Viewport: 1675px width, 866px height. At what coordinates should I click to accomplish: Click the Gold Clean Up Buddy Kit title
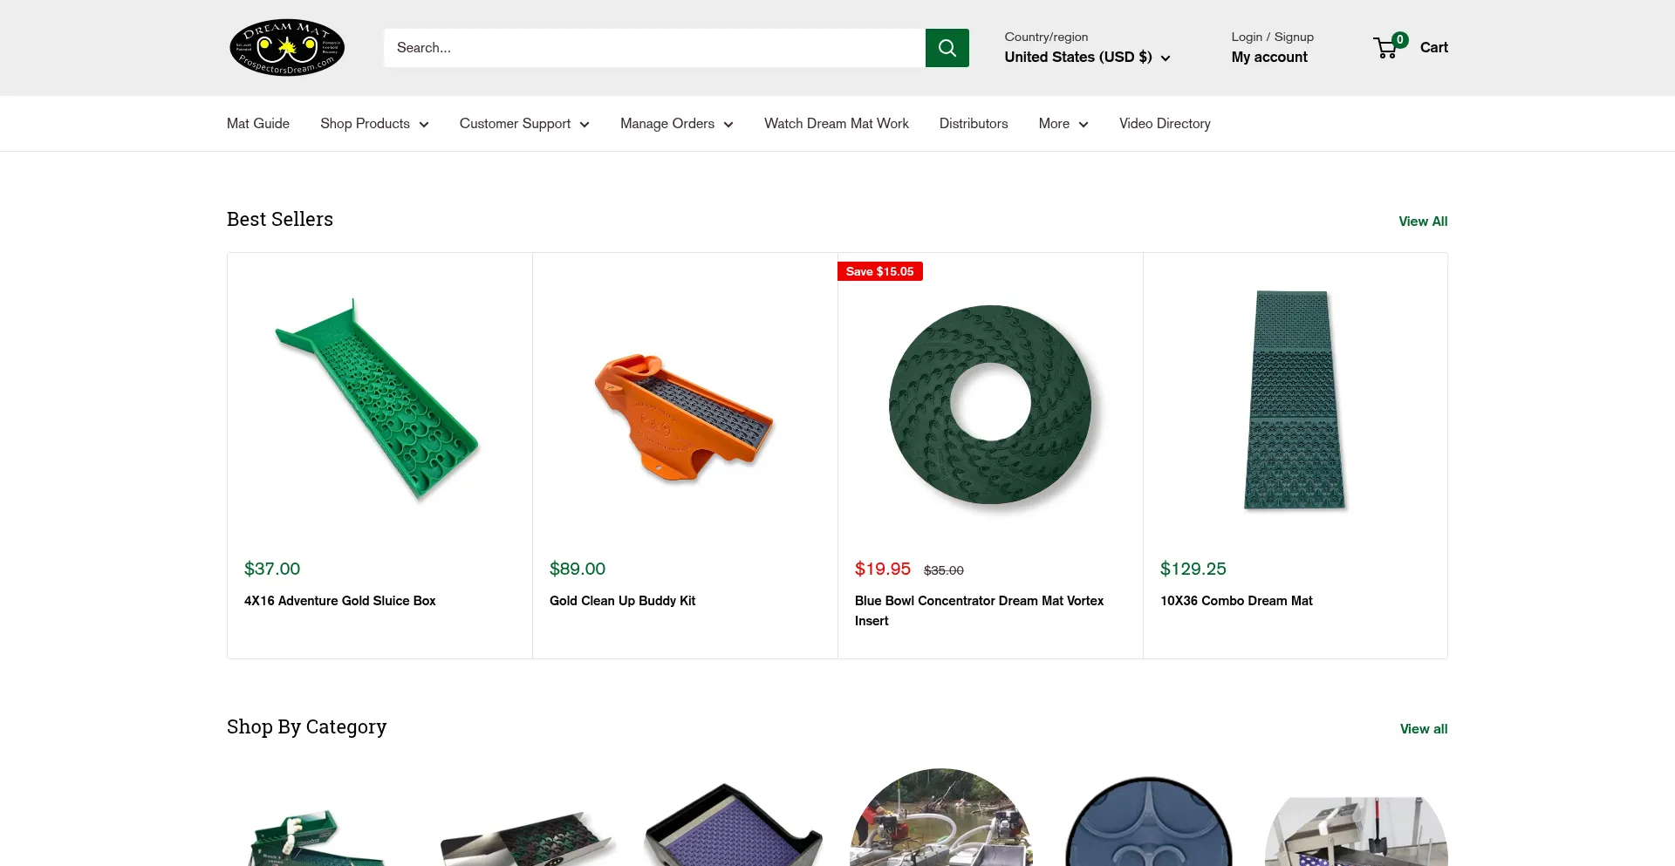623,601
